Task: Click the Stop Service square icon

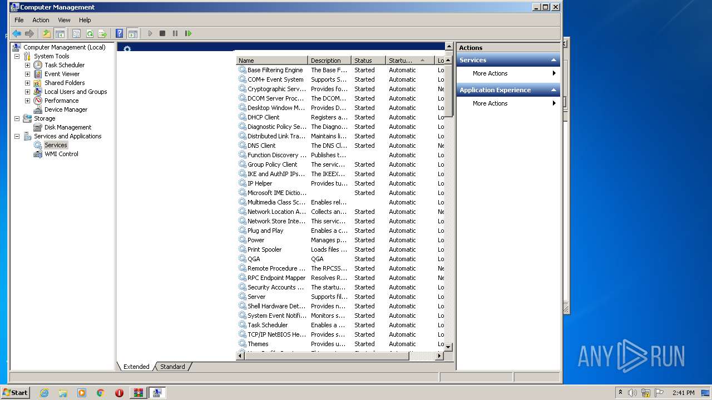Action: pyautogui.click(x=162, y=33)
